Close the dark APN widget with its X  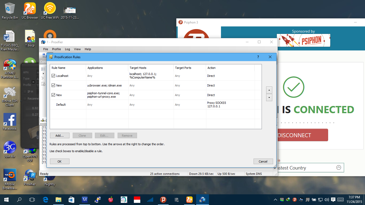33,82
